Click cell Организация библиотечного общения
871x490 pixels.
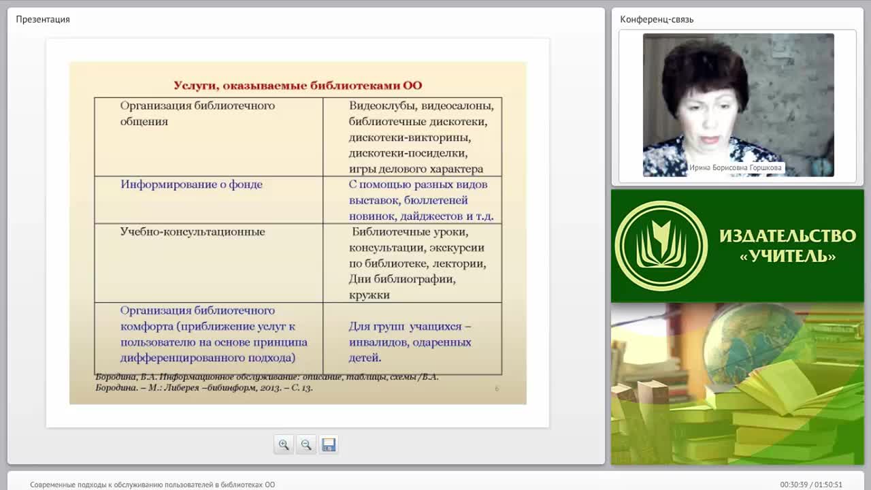coord(208,137)
